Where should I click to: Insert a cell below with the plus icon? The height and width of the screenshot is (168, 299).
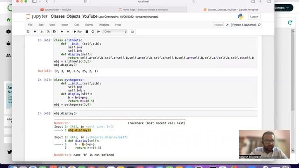tap(35, 32)
